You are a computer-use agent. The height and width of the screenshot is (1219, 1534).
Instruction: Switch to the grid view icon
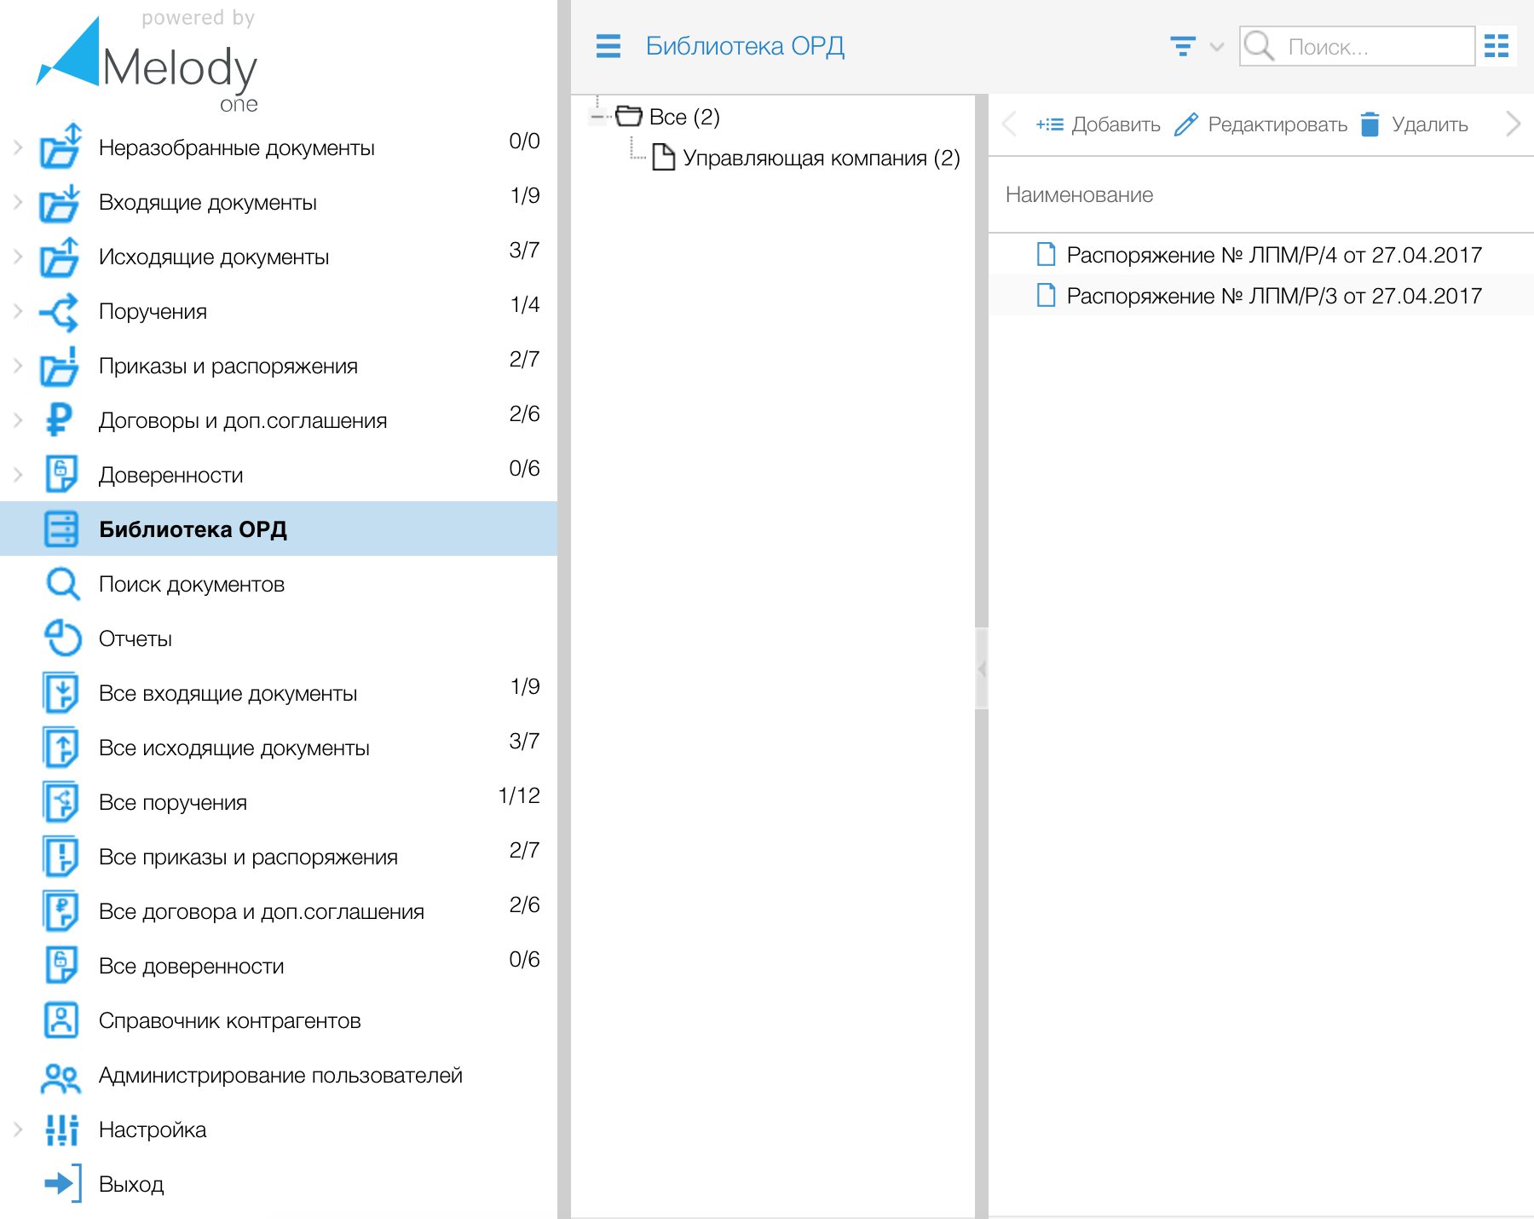point(1496,46)
